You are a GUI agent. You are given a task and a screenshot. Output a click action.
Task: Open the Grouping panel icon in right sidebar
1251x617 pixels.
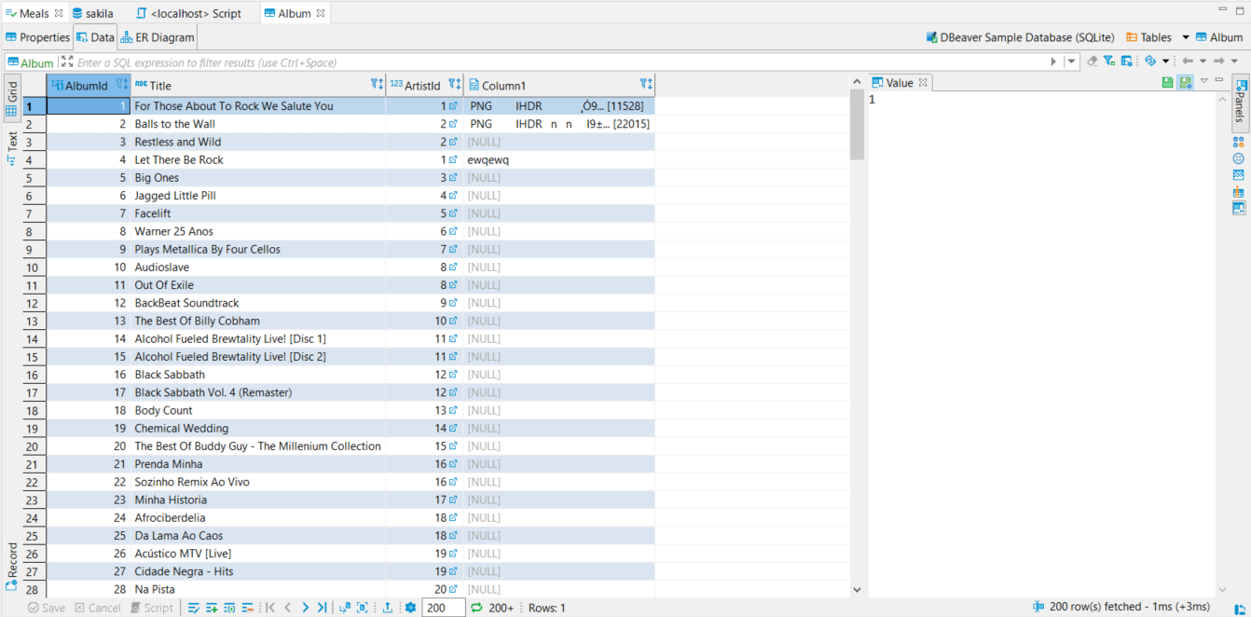point(1239,143)
